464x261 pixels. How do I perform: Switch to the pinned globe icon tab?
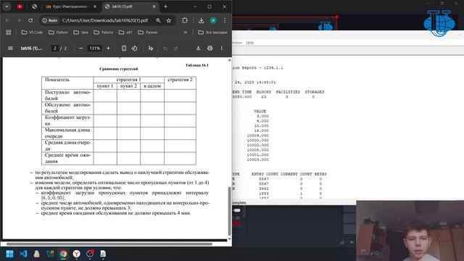34,7
